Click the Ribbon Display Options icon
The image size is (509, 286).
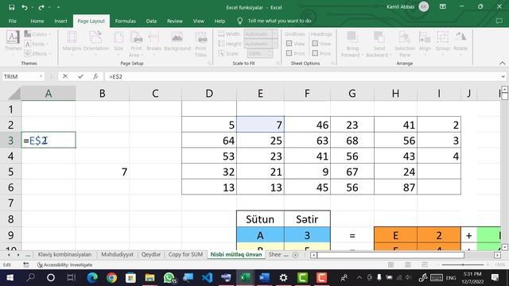[x=442, y=7]
